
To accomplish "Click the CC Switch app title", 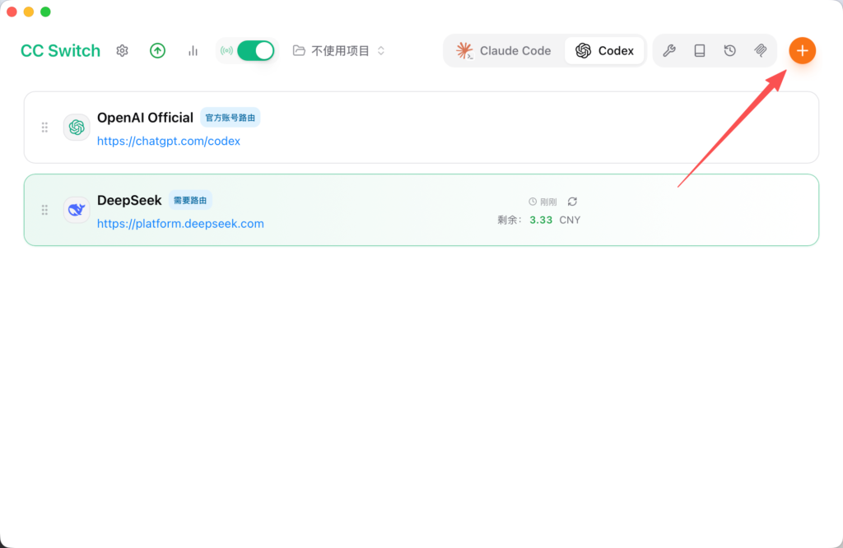I will pos(60,50).
